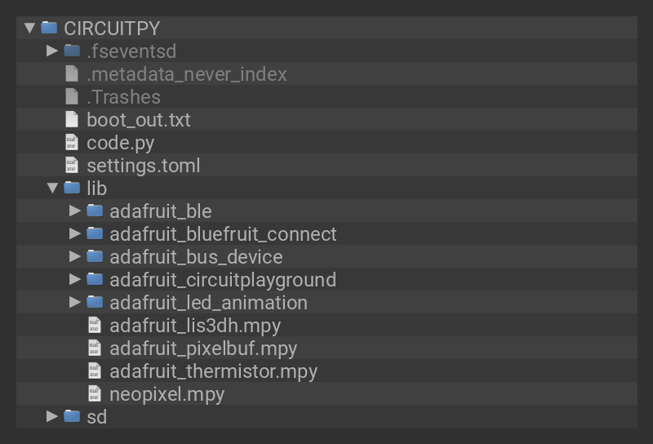Expand the adafruit_led_animation folder arrow
The image size is (653, 444).
pos(75,302)
